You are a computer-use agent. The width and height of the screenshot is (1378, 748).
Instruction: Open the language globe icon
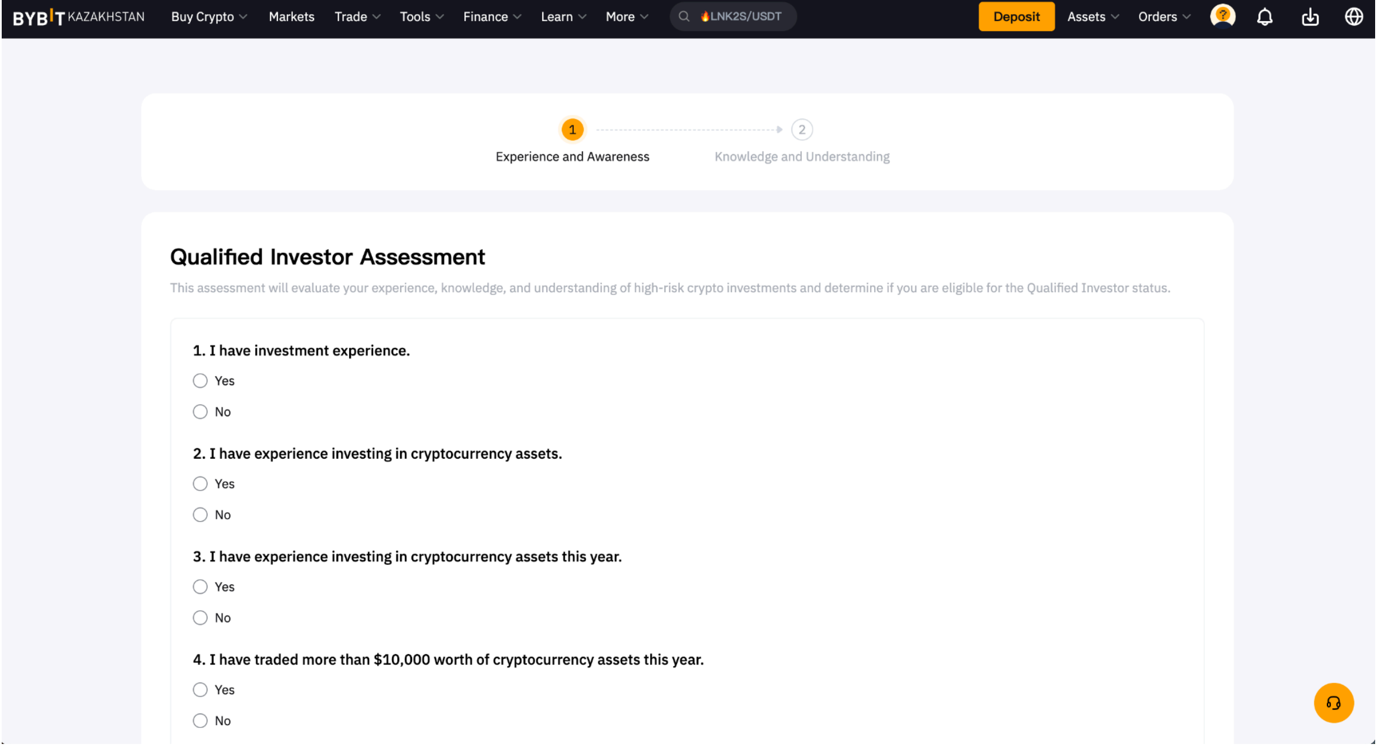(x=1353, y=17)
